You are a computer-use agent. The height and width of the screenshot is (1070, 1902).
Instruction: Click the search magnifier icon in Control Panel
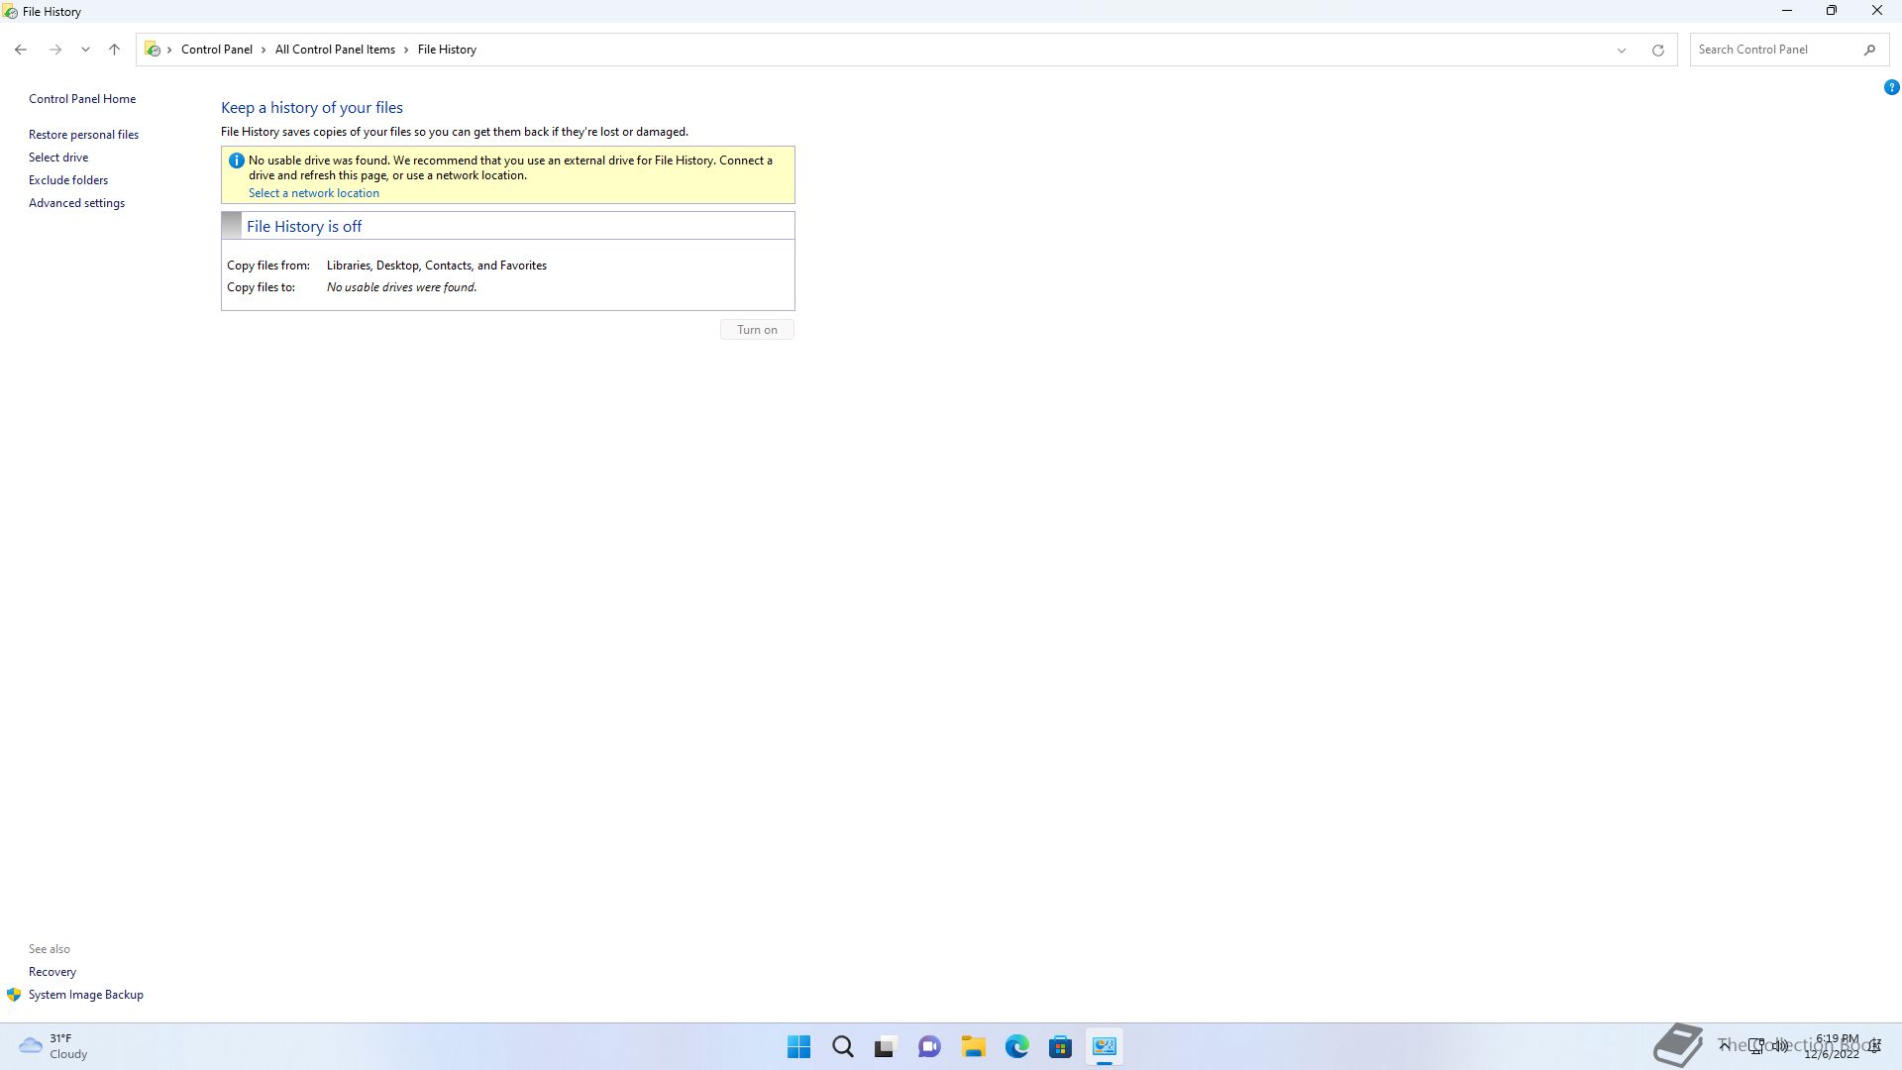pyautogui.click(x=1869, y=50)
